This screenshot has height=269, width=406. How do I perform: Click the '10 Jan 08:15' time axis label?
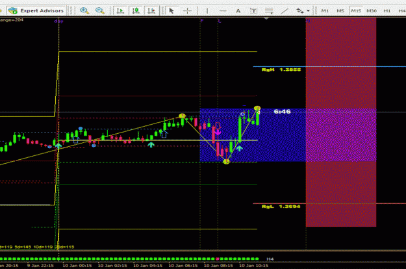[218, 266]
